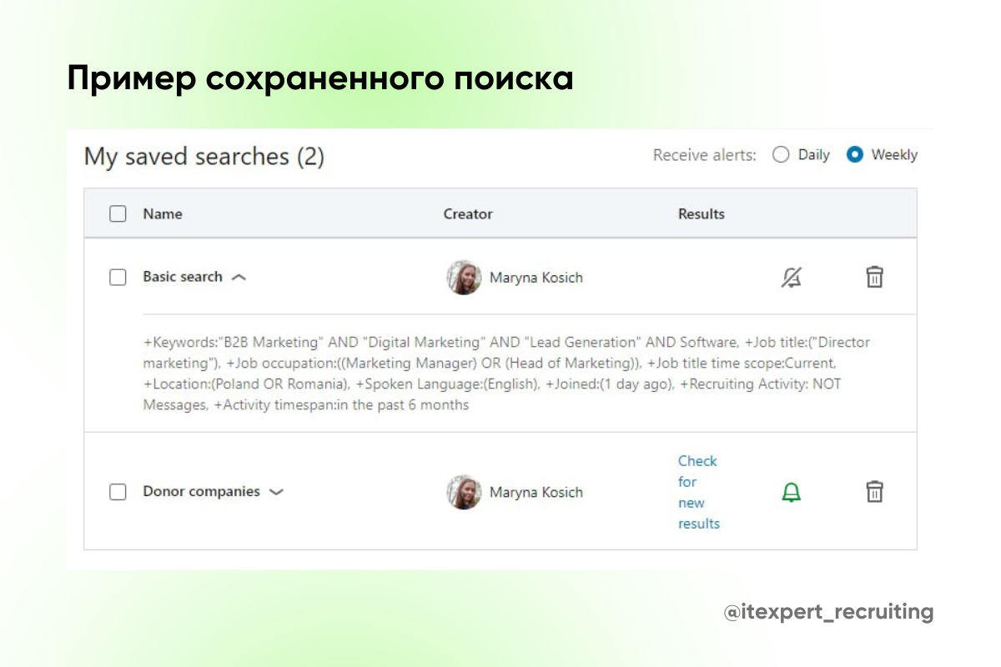Delete the Basic search using the trash icon

pos(874,278)
